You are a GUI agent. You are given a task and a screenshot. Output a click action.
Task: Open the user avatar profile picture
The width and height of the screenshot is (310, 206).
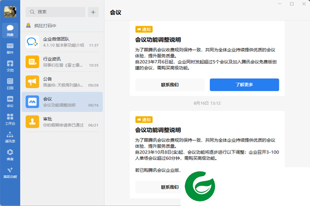click(x=10, y=12)
